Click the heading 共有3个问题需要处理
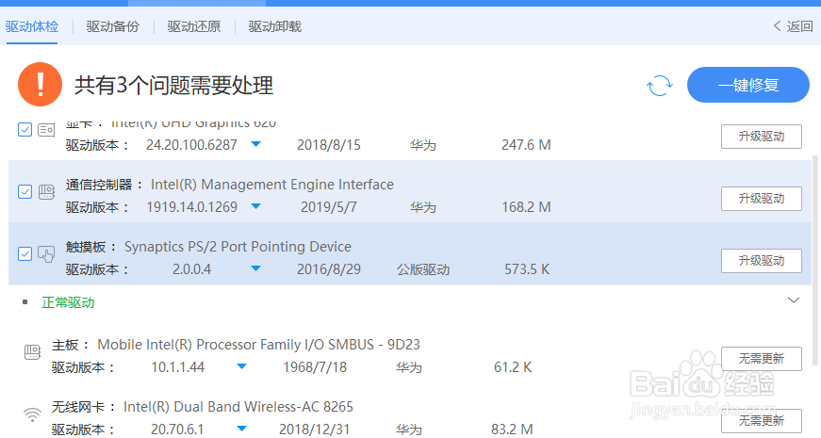The height and width of the screenshot is (438, 821). (173, 86)
